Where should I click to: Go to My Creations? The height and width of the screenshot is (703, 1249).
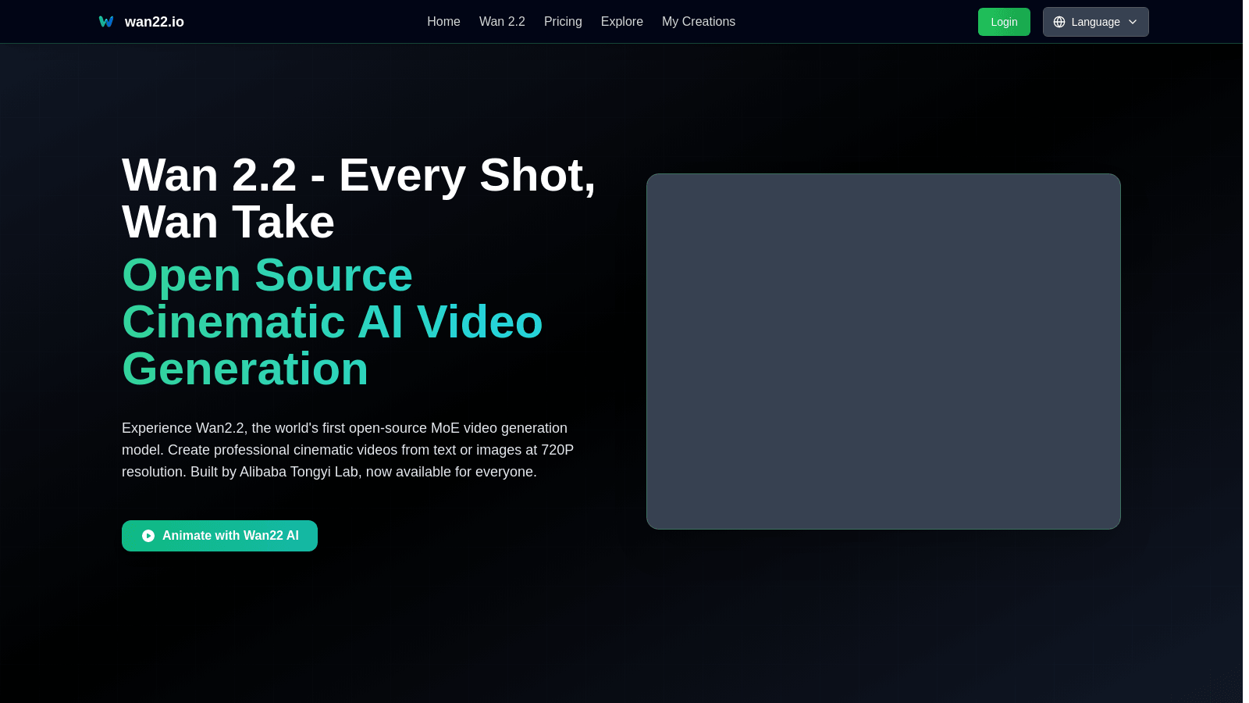click(x=698, y=21)
